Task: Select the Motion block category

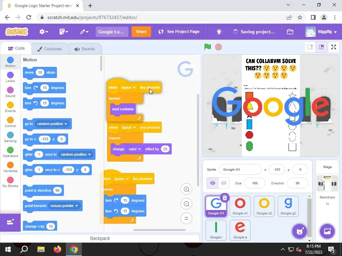Action: tap(10, 62)
